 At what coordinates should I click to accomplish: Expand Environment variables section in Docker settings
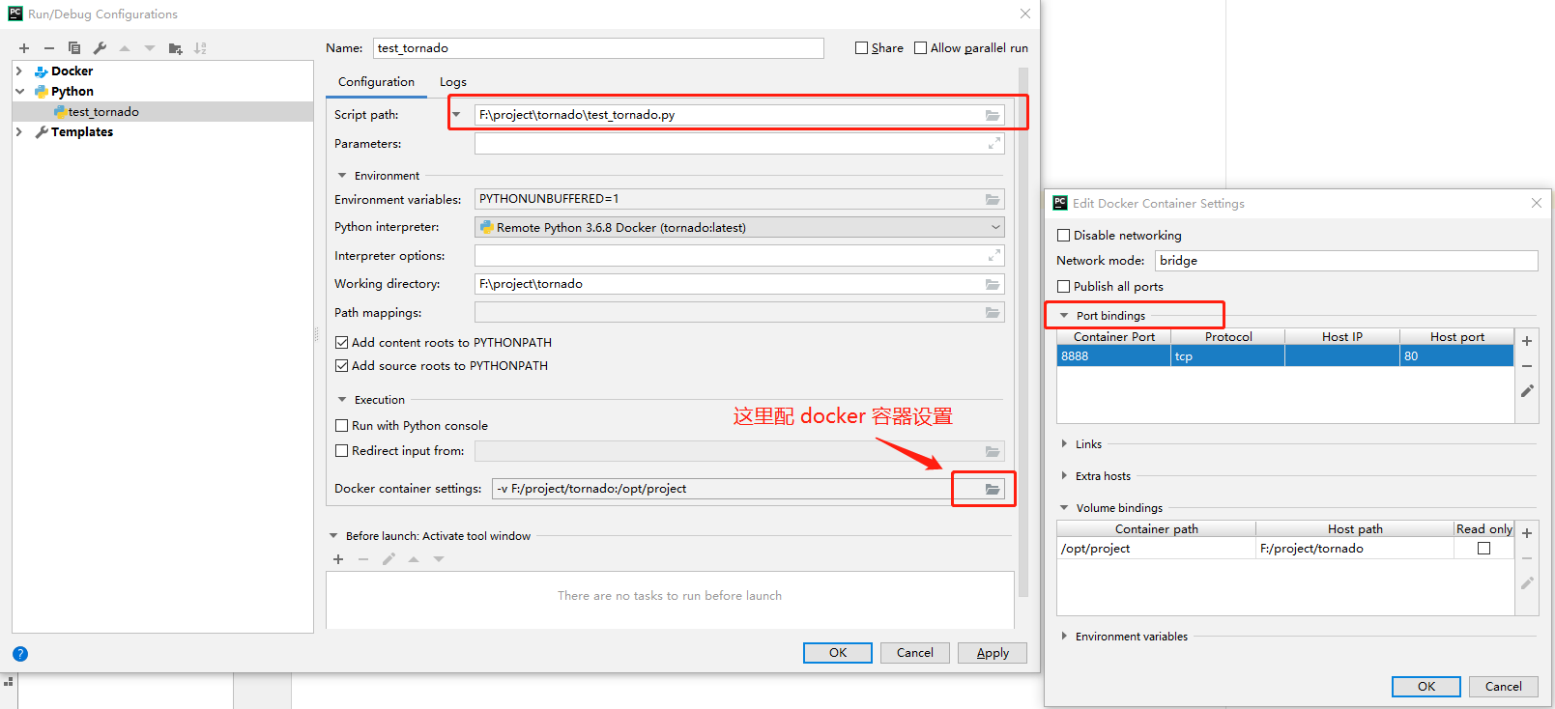coord(1064,637)
